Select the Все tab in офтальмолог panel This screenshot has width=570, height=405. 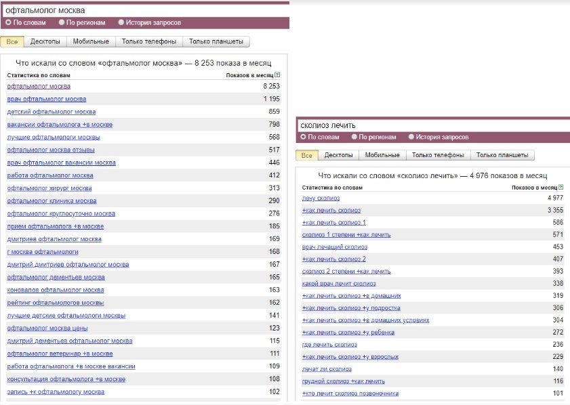[x=12, y=41]
